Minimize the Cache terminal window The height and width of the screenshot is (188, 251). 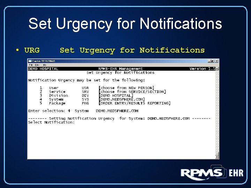(210, 61)
